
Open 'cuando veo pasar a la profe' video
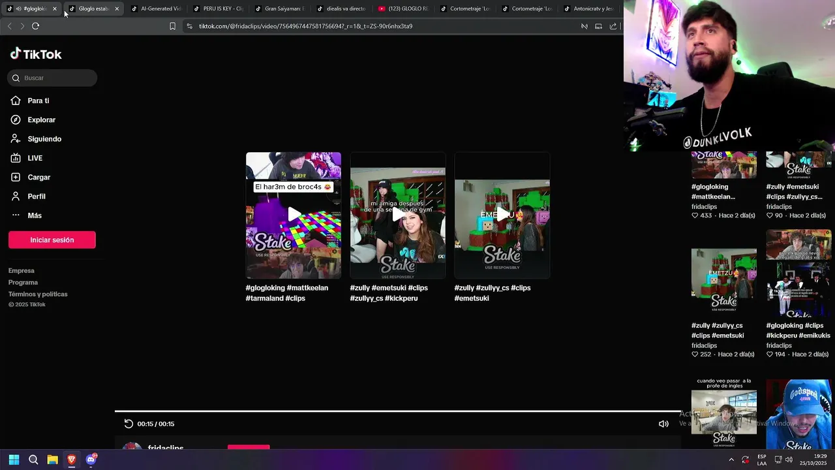(x=724, y=413)
